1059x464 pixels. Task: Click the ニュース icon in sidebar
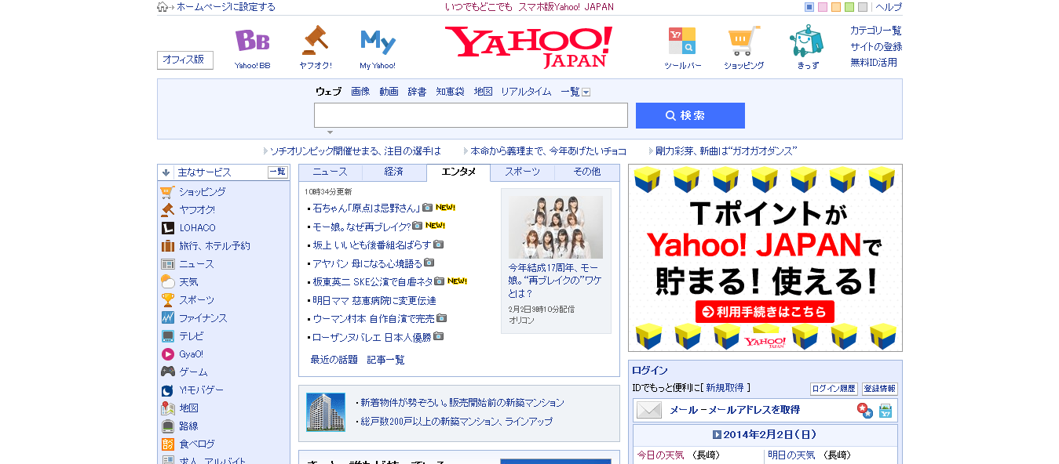(x=167, y=264)
